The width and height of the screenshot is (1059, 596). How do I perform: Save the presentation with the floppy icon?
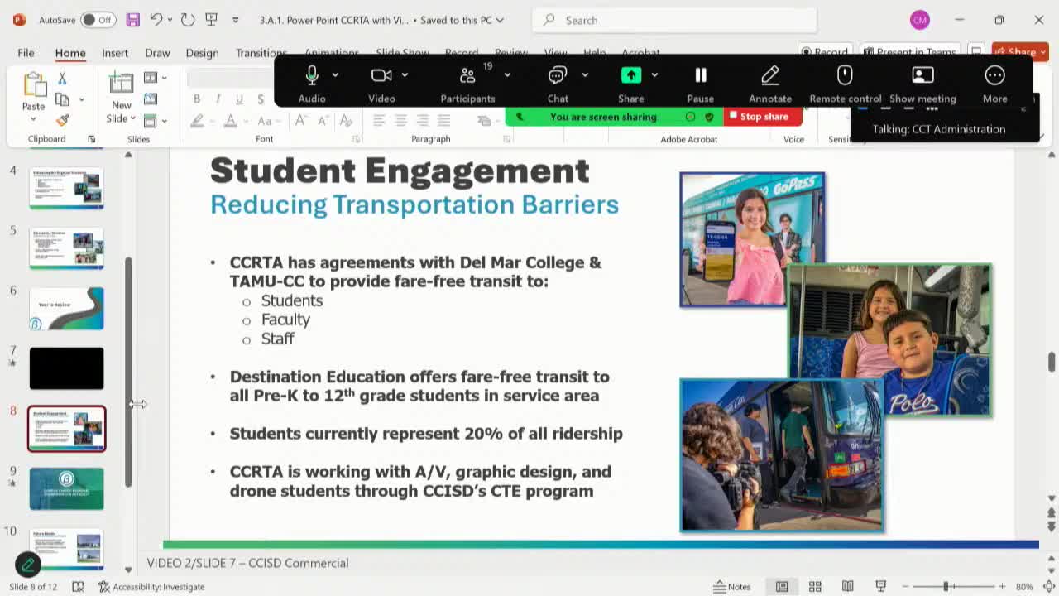tap(132, 20)
